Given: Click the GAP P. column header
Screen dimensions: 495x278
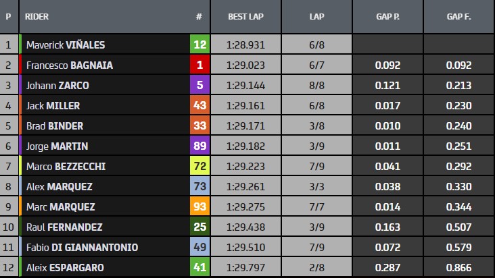Looking at the screenshot, I should tap(387, 16).
